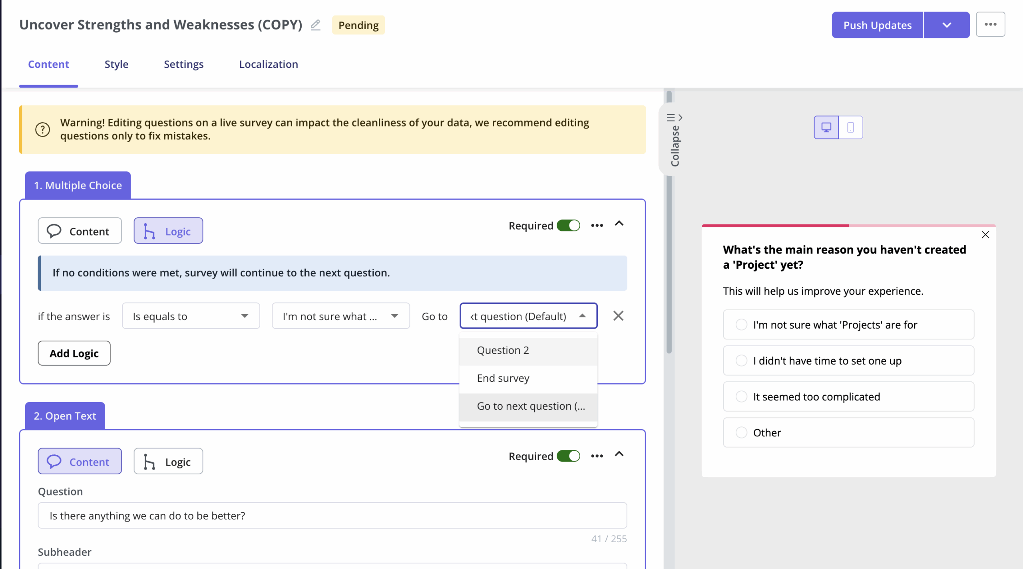Switch preview to mobile view
Screen dimensions: 1023x569
point(851,127)
